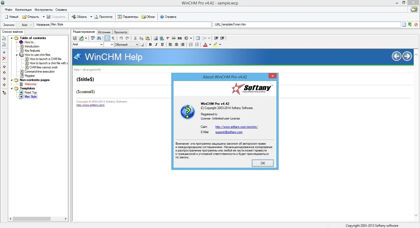This screenshot has width=420, height=228.
Task: Select the Fixed Top template
Action: point(31,93)
